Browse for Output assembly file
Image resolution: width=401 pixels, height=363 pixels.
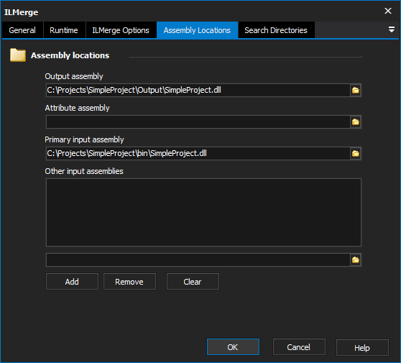[356, 91]
